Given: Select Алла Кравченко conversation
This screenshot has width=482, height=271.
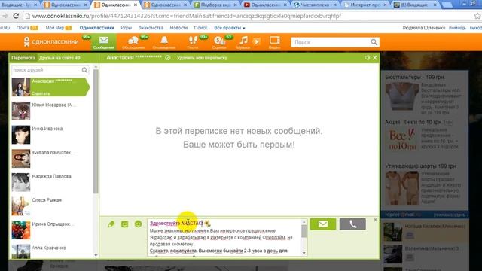Looking at the screenshot, I should [50, 251].
